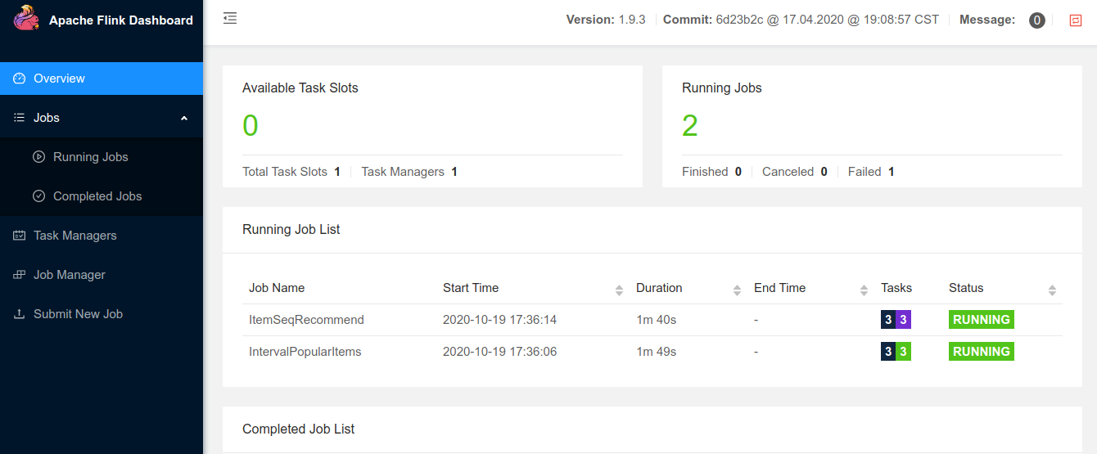This screenshot has width=1097, height=454.
Task: Click the message count badge
Action: pos(1036,20)
